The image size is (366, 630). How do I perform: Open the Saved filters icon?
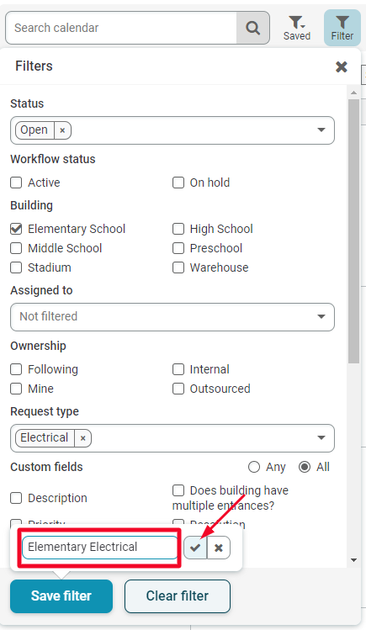297,28
